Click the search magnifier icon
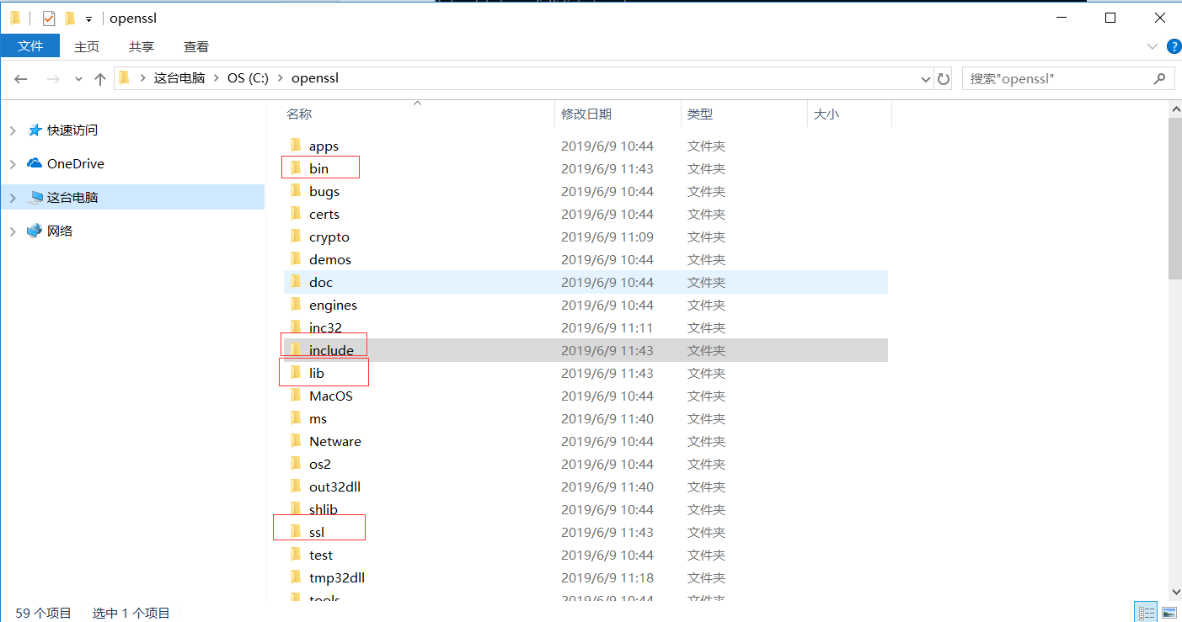The image size is (1182, 622). click(x=1160, y=78)
